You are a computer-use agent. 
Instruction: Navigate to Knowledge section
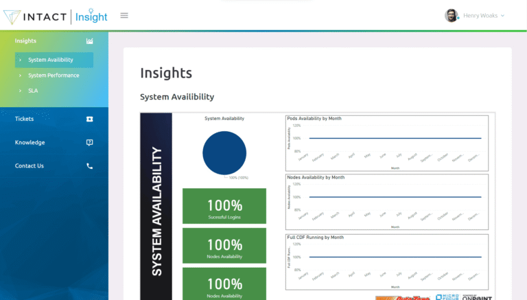tap(30, 143)
